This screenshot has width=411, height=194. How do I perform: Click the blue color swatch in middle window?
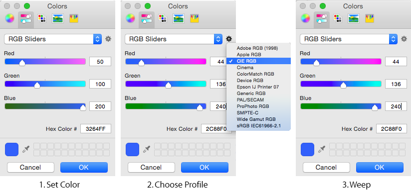pyautogui.click(x=132, y=149)
